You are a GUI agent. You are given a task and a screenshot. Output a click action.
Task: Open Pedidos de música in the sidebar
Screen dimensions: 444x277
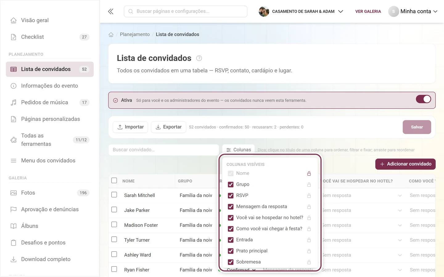(50, 102)
